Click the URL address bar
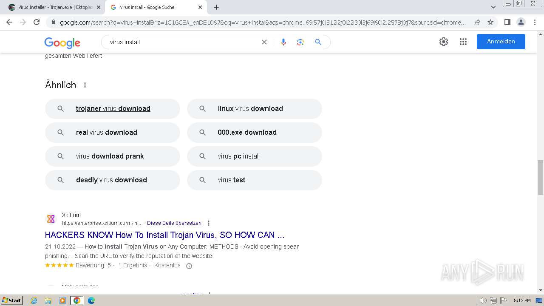The image size is (544, 306). (263, 23)
